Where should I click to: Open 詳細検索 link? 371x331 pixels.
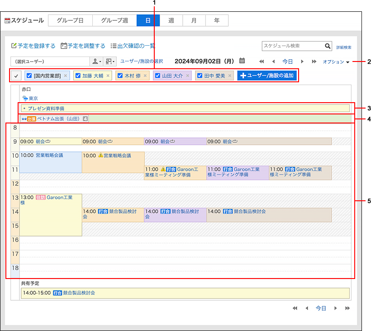344,47
